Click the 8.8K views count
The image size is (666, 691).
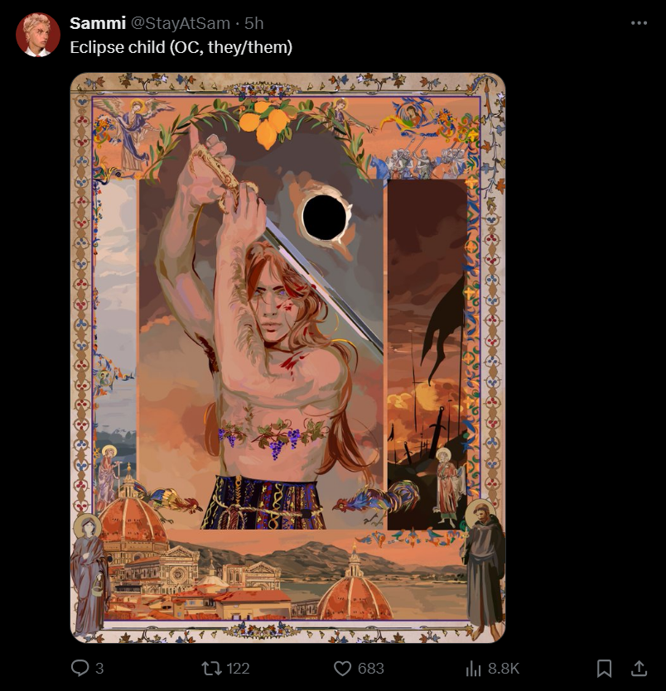pos(504,669)
